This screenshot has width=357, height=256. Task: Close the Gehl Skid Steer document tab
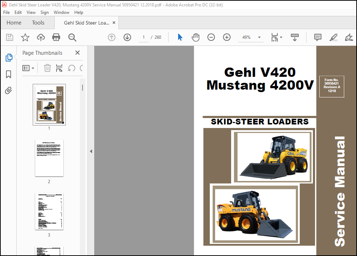[x=114, y=22]
